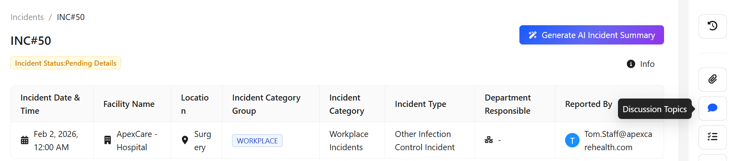Click the WORKPLACE category tag
Screen dimensions: 735x161
tap(257, 141)
